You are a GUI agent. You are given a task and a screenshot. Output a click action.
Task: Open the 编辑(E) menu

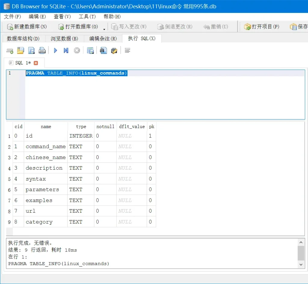37,17
